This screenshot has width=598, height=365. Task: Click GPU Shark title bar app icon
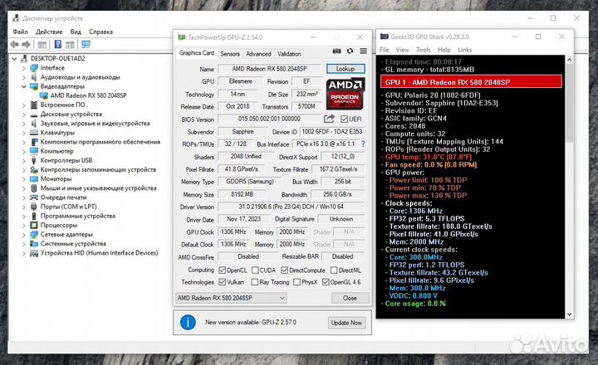(x=384, y=36)
